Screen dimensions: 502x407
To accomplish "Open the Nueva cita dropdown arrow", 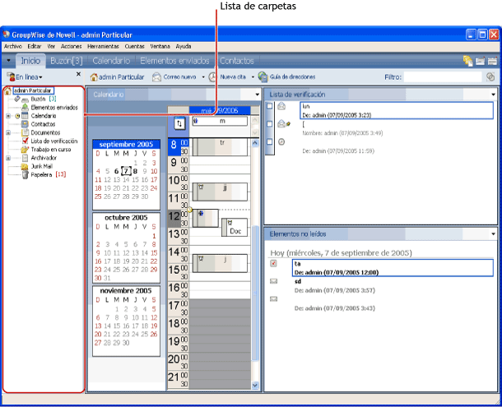I will [253, 77].
